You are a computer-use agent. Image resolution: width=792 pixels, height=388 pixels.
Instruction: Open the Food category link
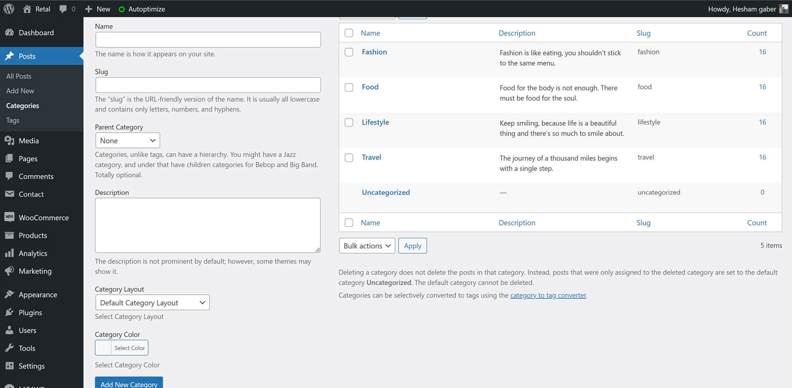click(370, 87)
